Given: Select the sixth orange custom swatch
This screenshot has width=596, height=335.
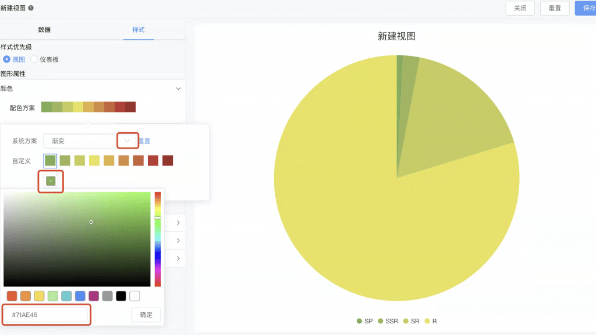Looking at the screenshot, I should pyautogui.click(x=123, y=161).
